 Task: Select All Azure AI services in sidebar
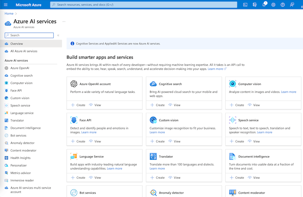23,51
